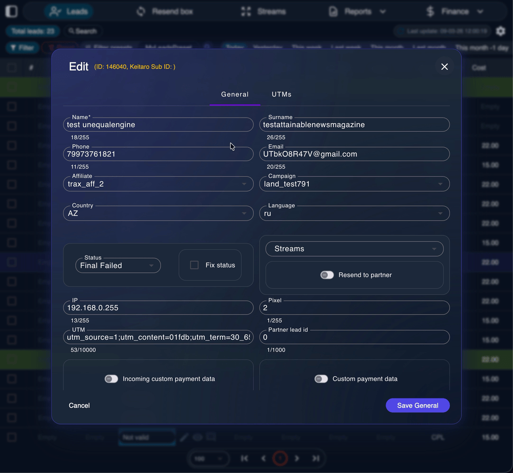The height and width of the screenshot is (473, 513).
Task: Click into the Email input field
Action: pos(354,154)
